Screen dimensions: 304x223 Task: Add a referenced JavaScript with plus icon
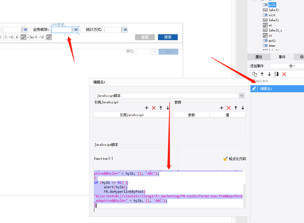pos(147,108)
